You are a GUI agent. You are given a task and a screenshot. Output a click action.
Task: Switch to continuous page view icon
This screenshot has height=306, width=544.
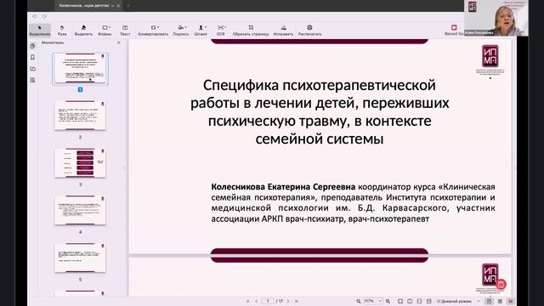(490, 301)
